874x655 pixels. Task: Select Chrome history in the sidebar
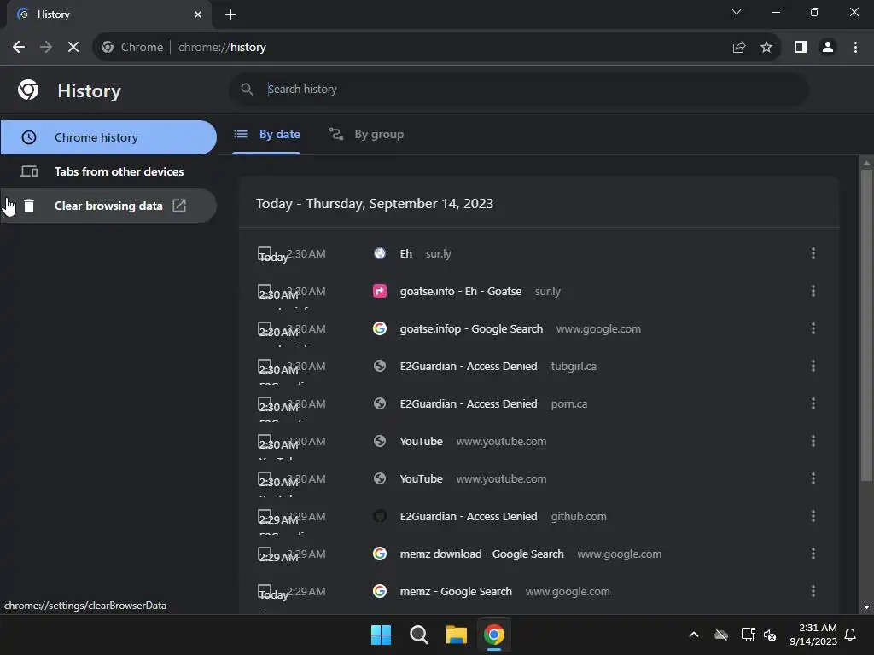(108, 137)
